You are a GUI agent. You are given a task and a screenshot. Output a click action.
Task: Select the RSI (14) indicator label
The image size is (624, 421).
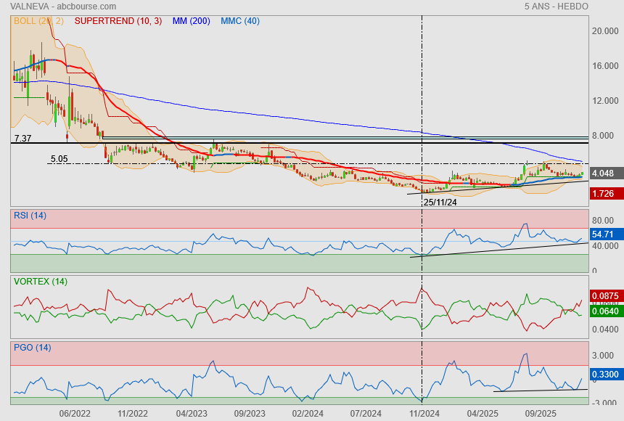tap(30, 215)
